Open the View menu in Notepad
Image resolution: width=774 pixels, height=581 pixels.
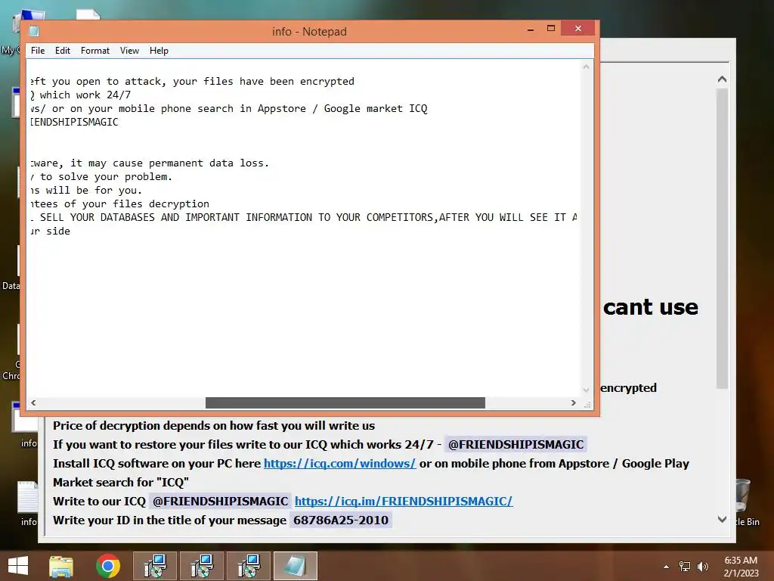pyautogui.click(x=129, y=51)
